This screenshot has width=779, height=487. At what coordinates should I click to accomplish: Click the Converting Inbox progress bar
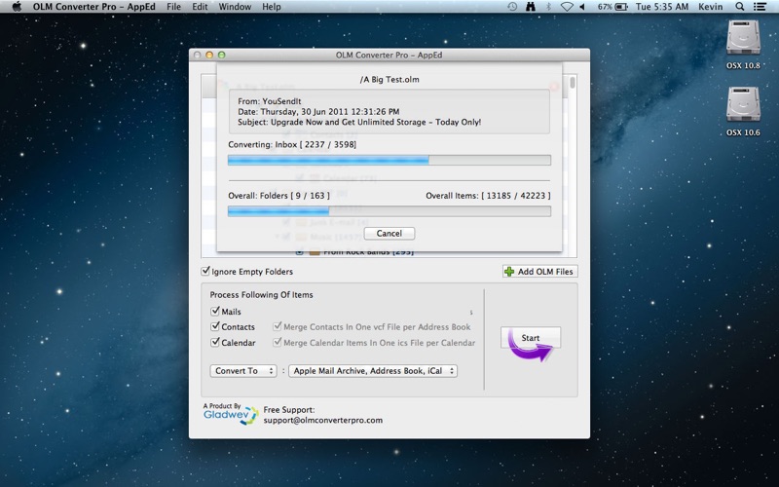[389, 160]
